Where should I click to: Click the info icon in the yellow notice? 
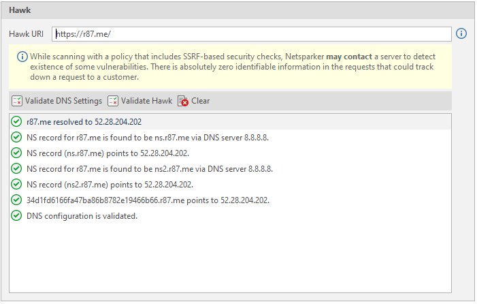(x=22, y=56)
